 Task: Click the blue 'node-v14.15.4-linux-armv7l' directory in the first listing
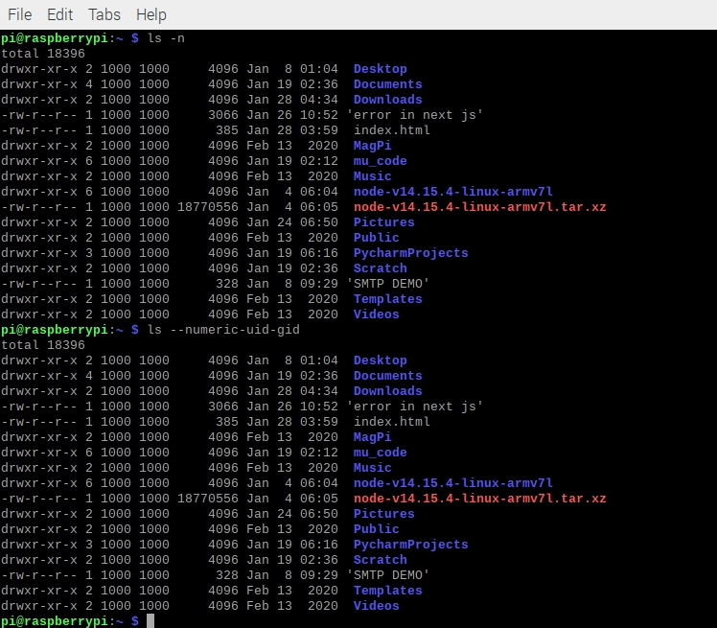coord(453,192)
